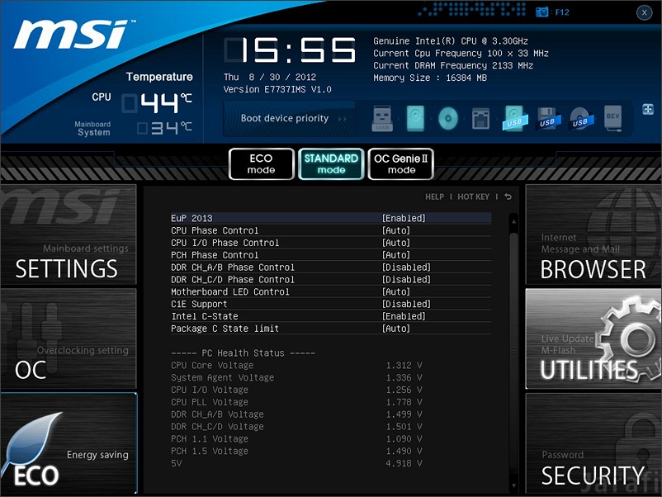Select the CD/DVD drive boot device icon
The image size is (662, 497).
pos(448,119)
